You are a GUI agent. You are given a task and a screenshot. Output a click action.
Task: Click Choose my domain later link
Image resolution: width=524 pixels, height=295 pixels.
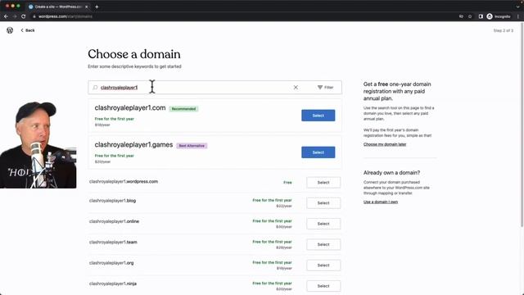point(385,144)
